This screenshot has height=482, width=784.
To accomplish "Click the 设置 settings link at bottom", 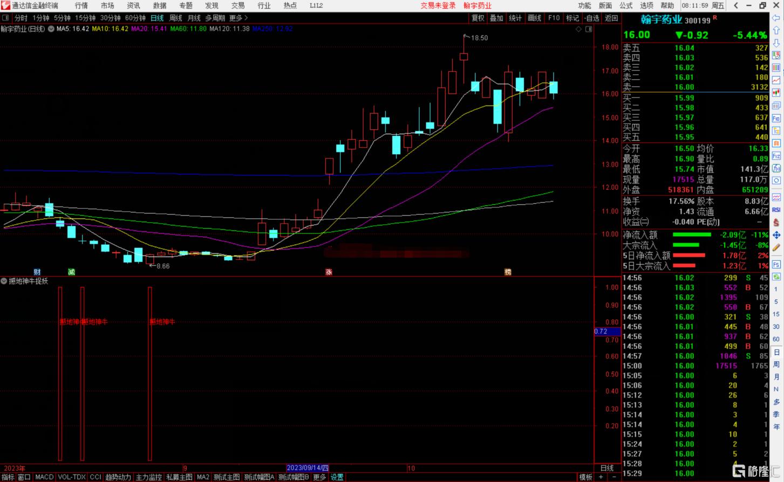I will [337, 477].
